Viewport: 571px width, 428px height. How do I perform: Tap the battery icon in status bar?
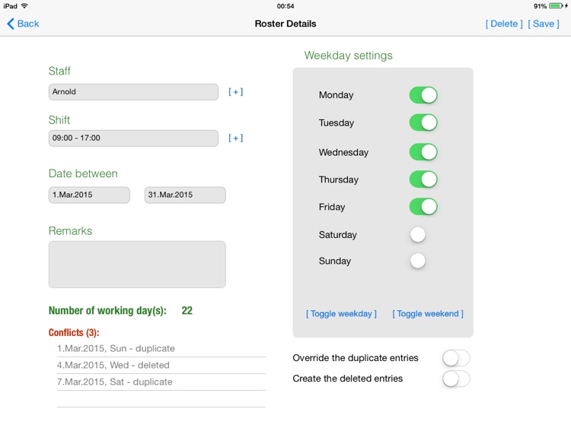[556, 6]
